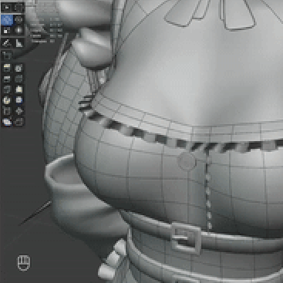Select the Poly Build tool

click(x=19, y=89)
